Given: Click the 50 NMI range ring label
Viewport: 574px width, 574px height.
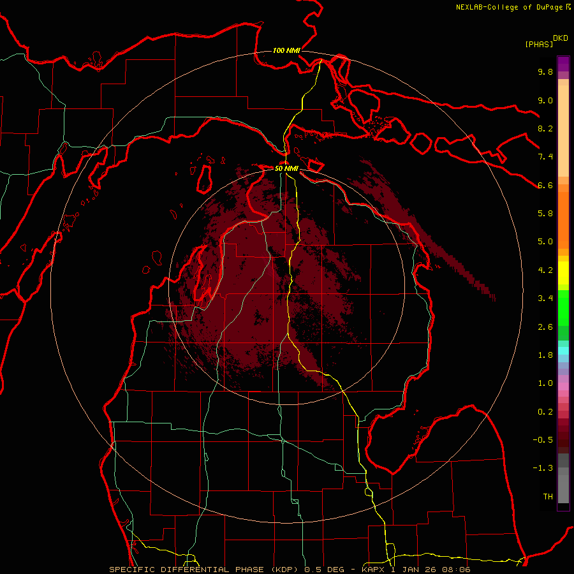Looking at the screenshot, I should tap(286, 169).
